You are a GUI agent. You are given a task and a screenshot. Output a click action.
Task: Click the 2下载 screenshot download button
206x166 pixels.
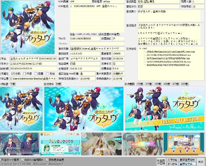coord(149,84)
